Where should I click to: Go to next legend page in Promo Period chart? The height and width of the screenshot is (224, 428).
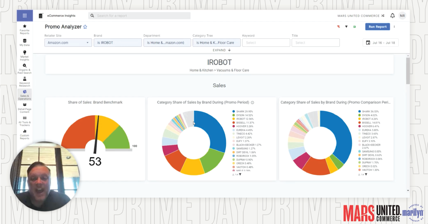(x=240, y=174)
